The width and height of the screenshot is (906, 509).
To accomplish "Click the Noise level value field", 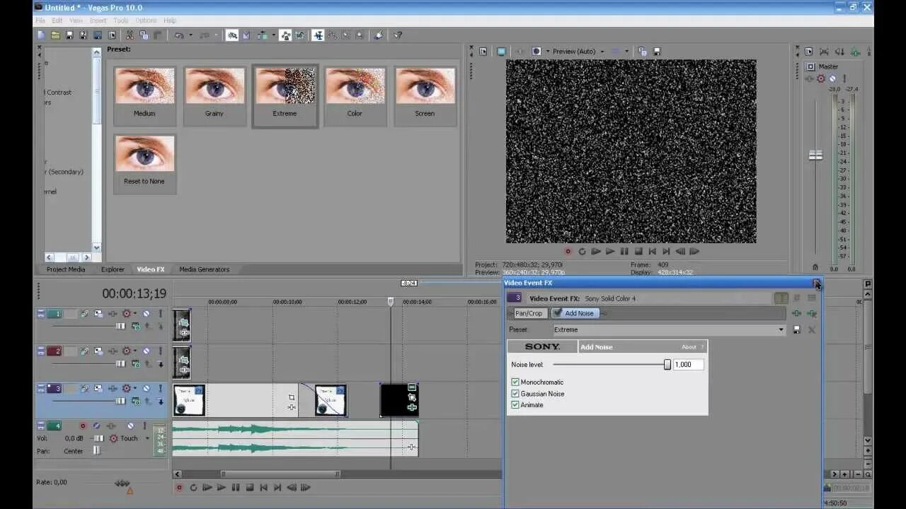I will click(688, 364).
